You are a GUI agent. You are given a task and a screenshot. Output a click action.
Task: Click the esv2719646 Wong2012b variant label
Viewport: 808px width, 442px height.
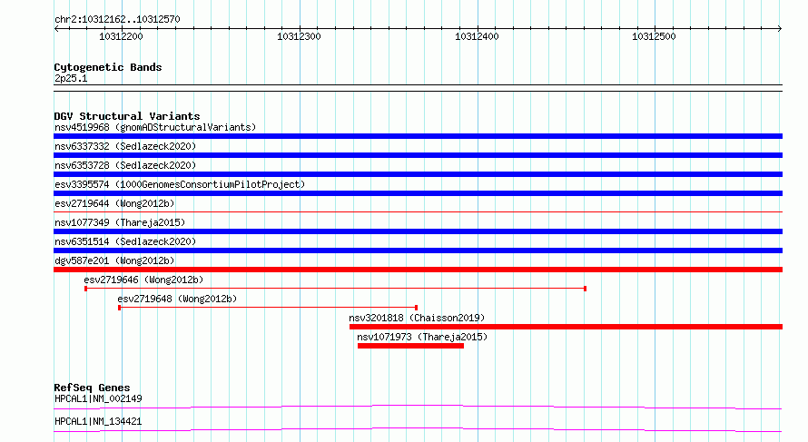(x=143, y=280)
